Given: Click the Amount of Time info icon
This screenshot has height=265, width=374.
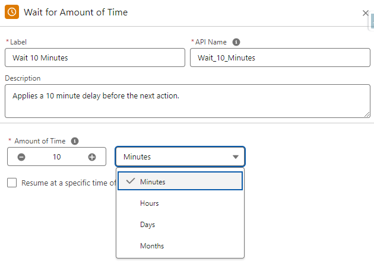Looking at the screenshot, I should click(75, 141).
